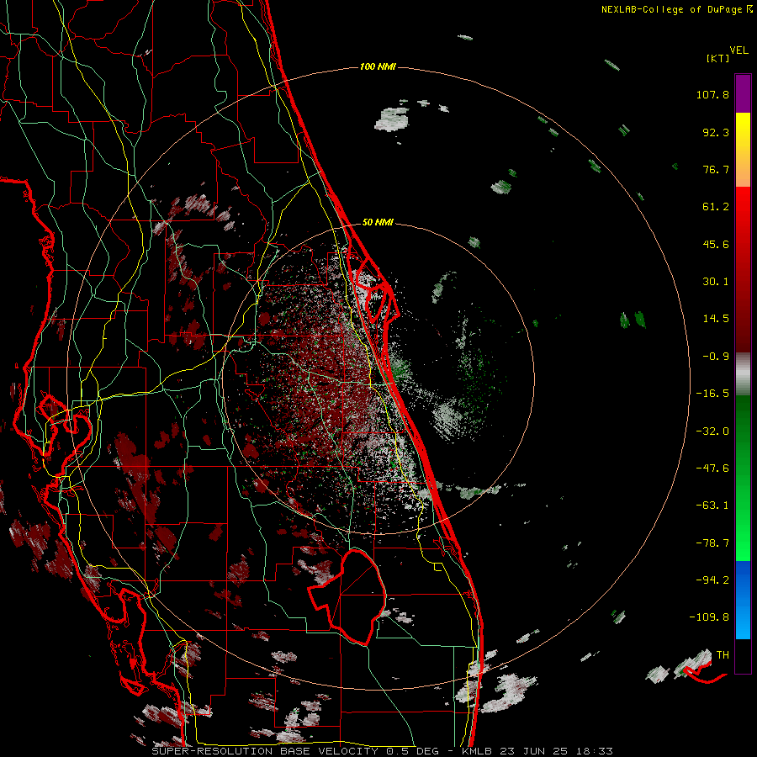Click the -94.2 velocity scale value
The width and height of the screenshot is (757, 757).
712,580
